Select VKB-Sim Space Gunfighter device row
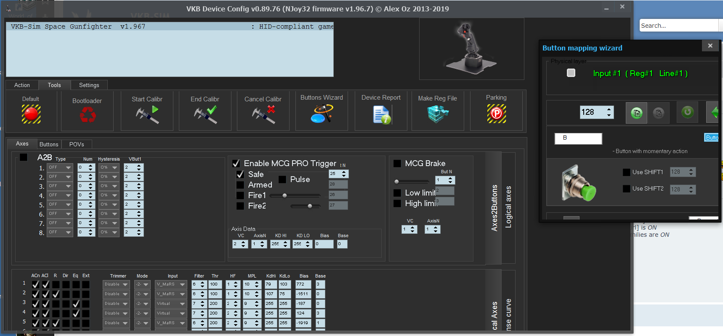This screenshot has height=336, width=723. coord(170,26)
